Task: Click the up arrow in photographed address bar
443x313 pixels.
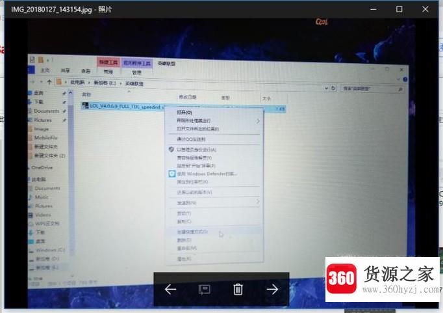Action: (x=49, y=82)
